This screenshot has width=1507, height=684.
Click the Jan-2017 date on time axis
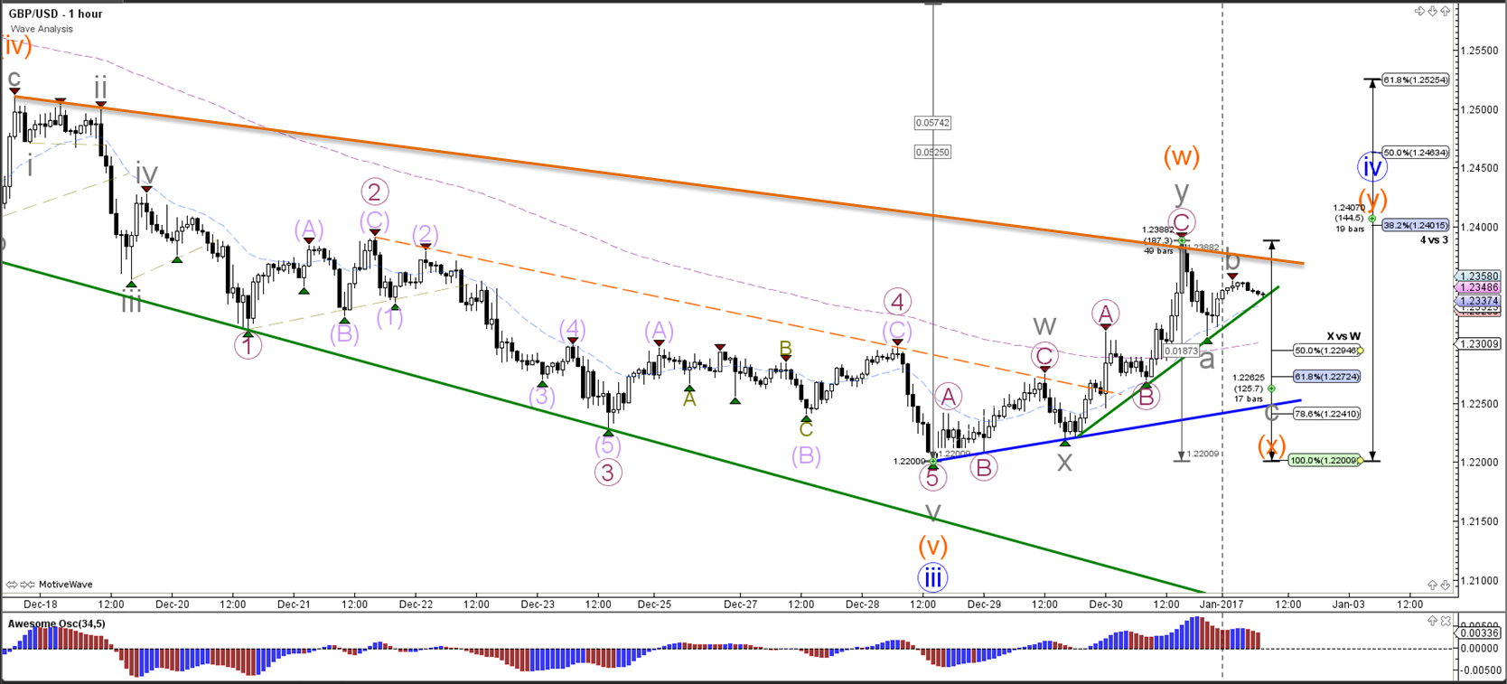tap(1222, 604)
